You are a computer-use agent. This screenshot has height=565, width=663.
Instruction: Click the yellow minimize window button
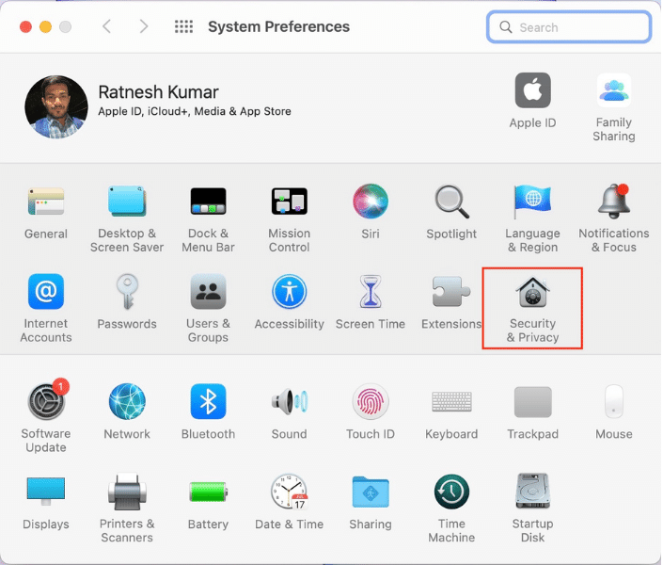45,26
